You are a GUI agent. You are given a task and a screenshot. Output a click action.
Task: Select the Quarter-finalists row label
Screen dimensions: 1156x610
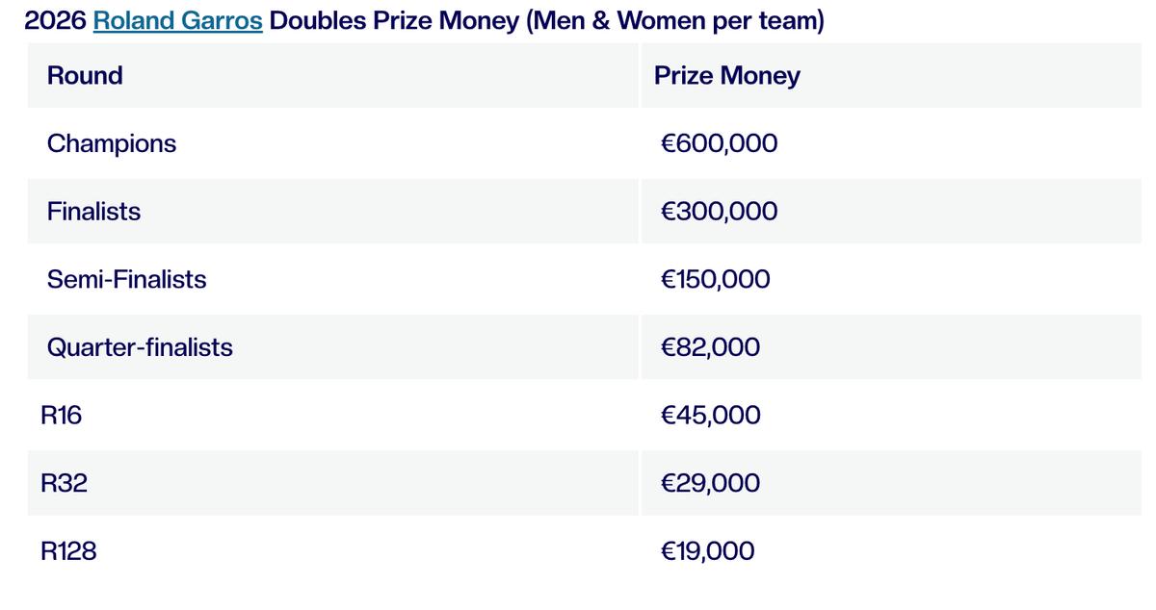pos(140,347)
